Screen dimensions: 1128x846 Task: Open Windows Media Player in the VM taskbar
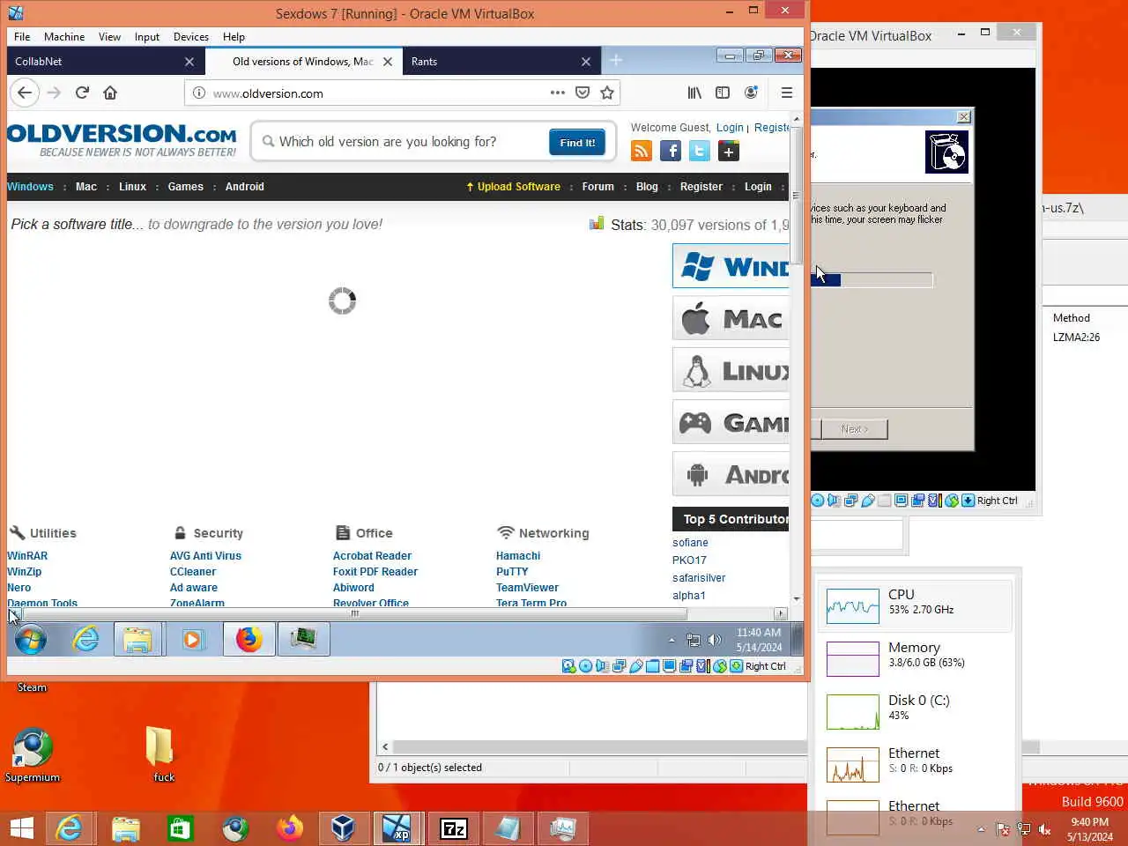[192, 639]
